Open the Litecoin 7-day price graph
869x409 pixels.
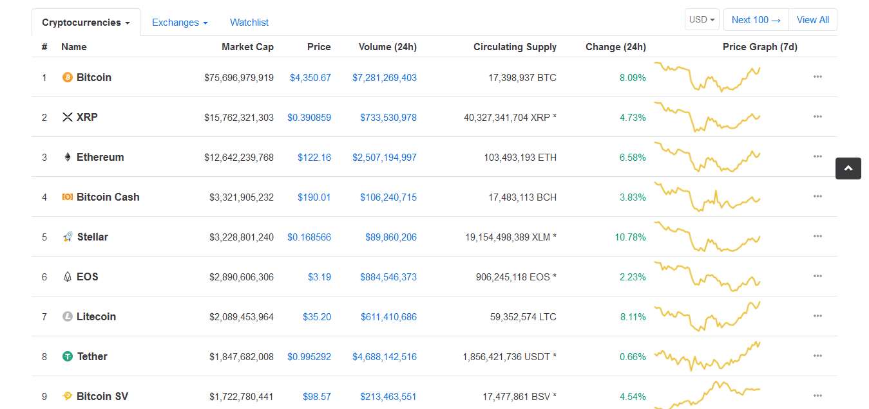[x=707, y=316]
